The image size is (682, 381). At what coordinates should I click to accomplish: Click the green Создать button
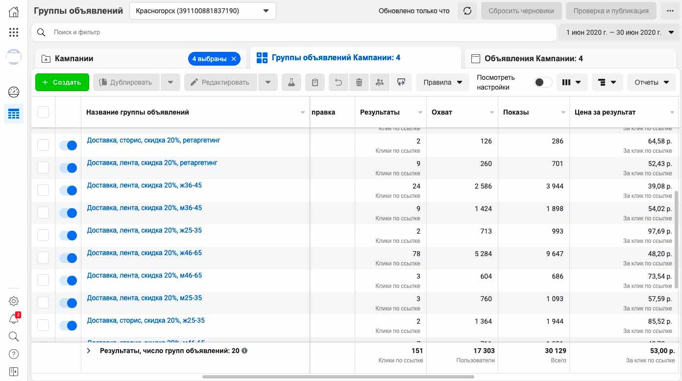62,82
